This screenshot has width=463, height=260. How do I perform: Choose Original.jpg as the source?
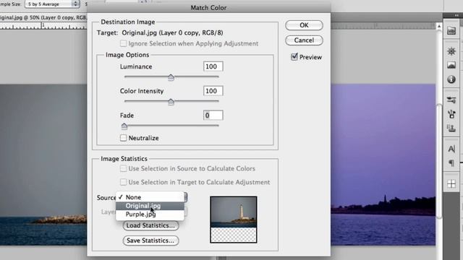click(x=150, y=206)
